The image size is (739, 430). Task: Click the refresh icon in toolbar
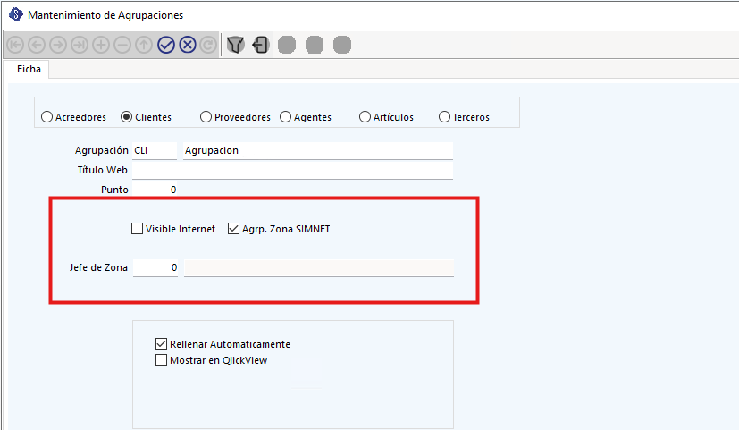[208, 45]
